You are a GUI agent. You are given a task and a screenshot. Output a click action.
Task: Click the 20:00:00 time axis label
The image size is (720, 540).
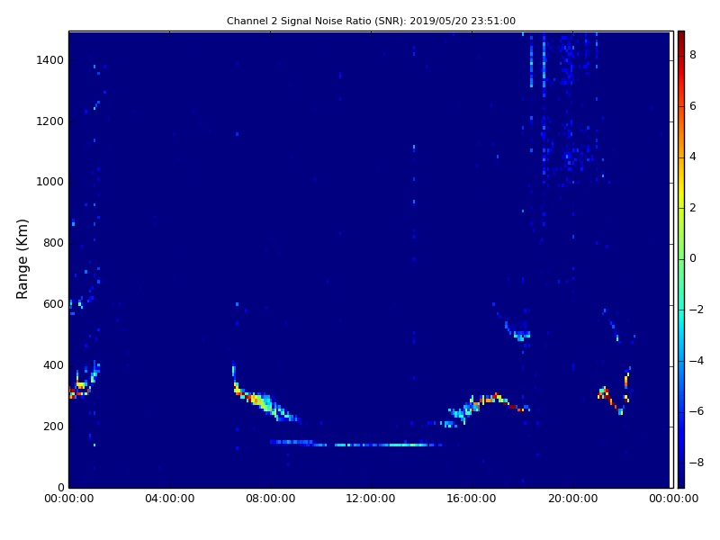572,499
